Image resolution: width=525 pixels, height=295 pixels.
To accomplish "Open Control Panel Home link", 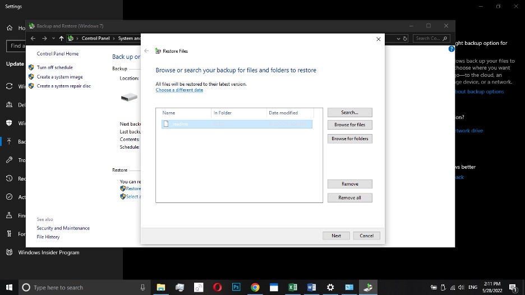I will coord(58,54).
